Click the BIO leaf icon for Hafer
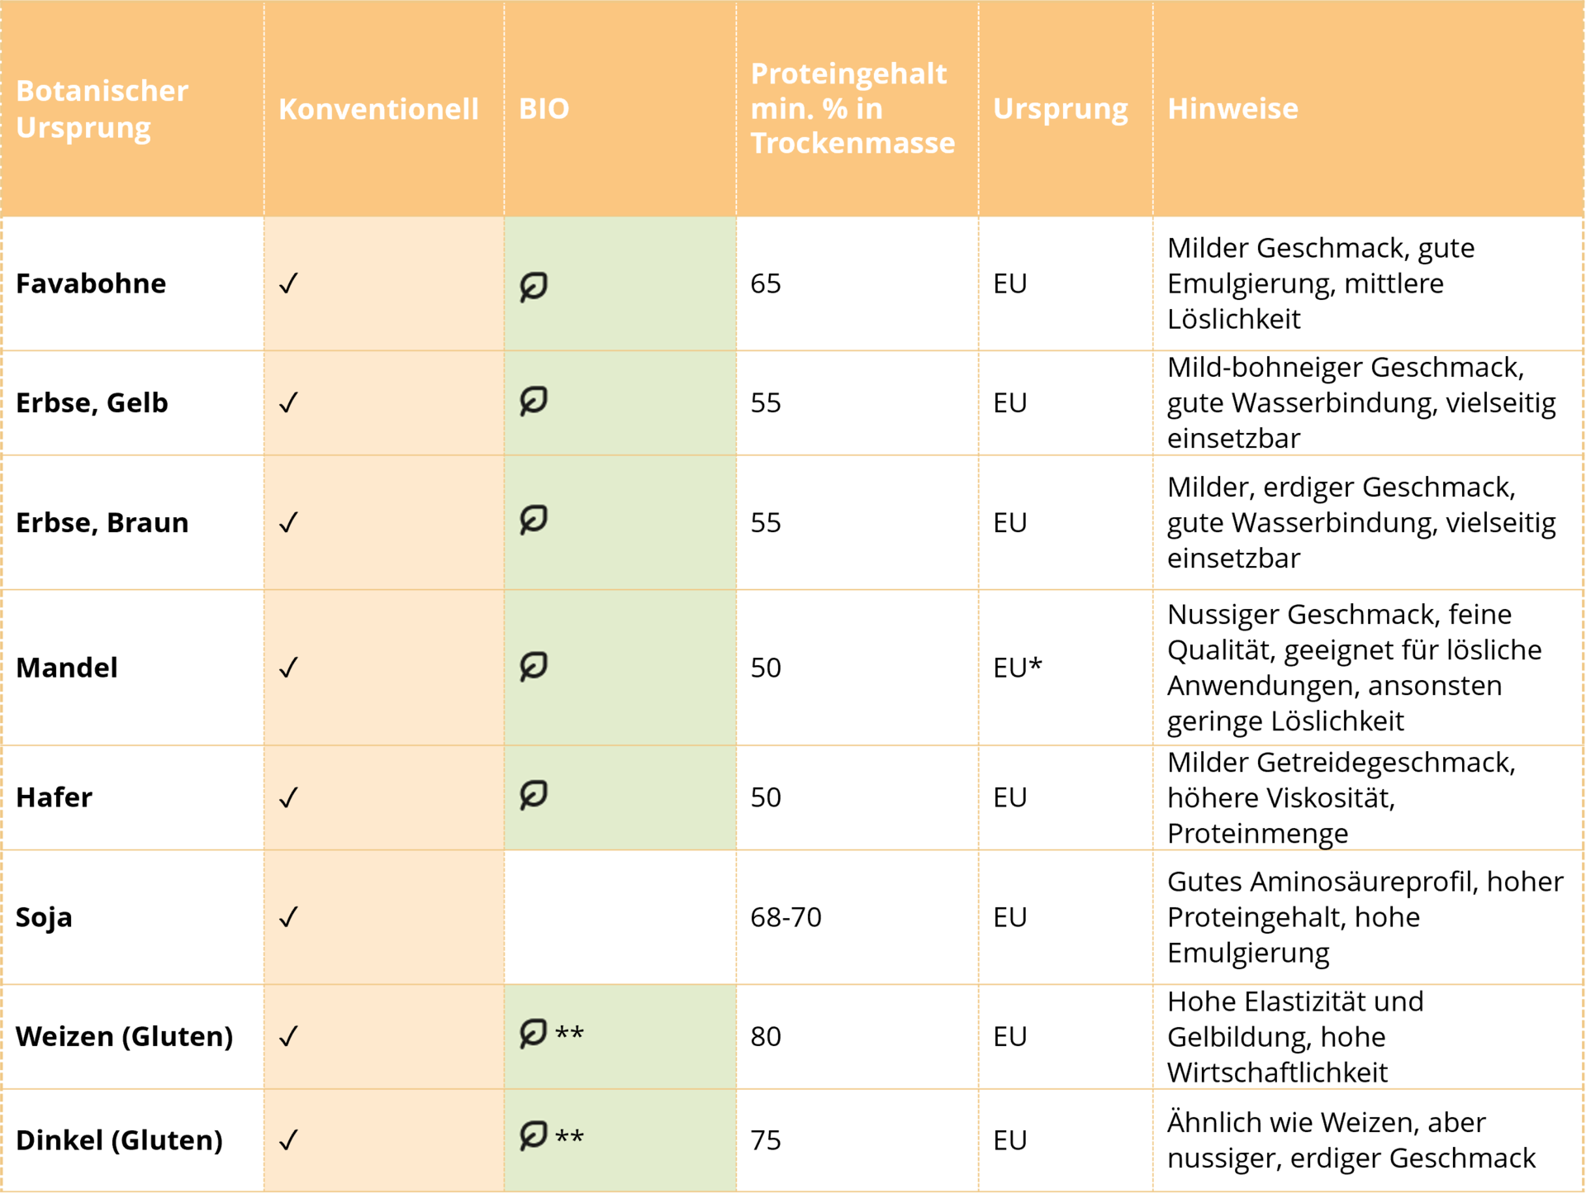Image resolution: width=1586 pixels, height=1194 pixels. pos(534,795)
